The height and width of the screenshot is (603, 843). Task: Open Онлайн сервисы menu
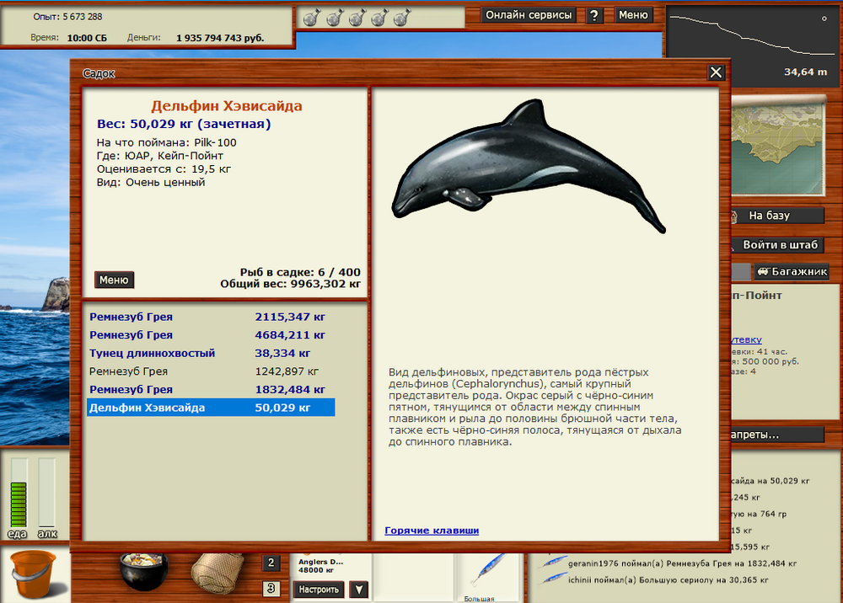click(x=530, y=15)
